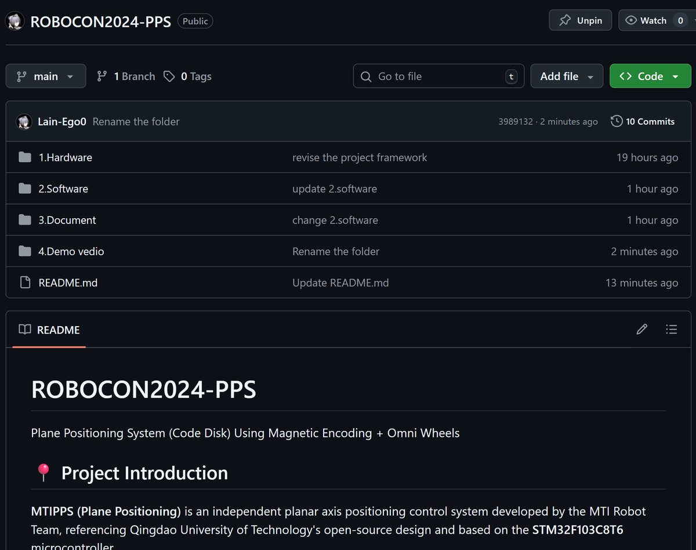Click the folder icon for 2.Software
The image size is (696, 550).
click(24, 189)
